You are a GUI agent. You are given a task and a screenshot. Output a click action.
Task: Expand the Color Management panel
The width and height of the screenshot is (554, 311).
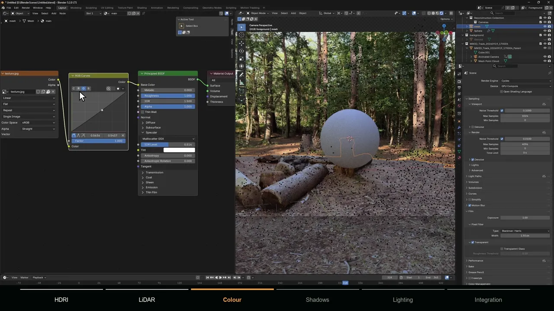pyautogui.click(x=478, y=284)
